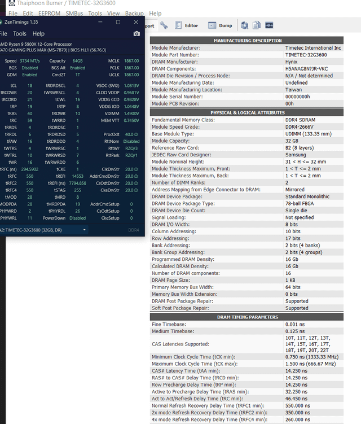This screenshot has height=424, width=361.
Task: Click DRAM Manufacturer value Hynix
Action: [291, 62]
